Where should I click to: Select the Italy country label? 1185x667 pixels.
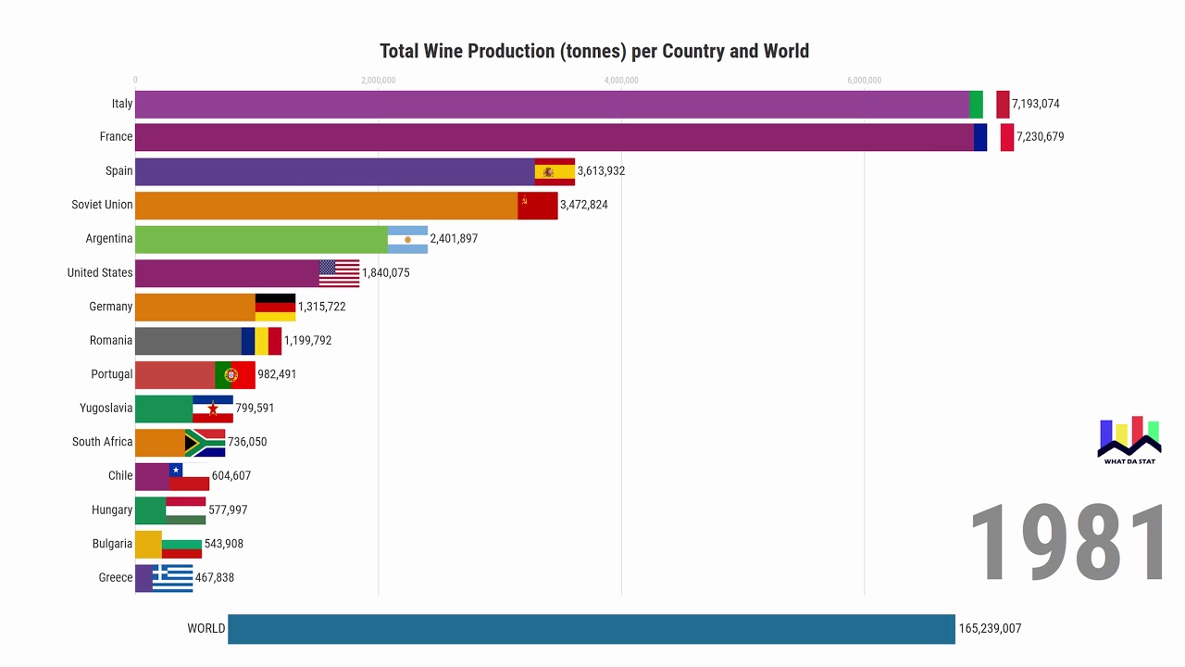[122, 104]
